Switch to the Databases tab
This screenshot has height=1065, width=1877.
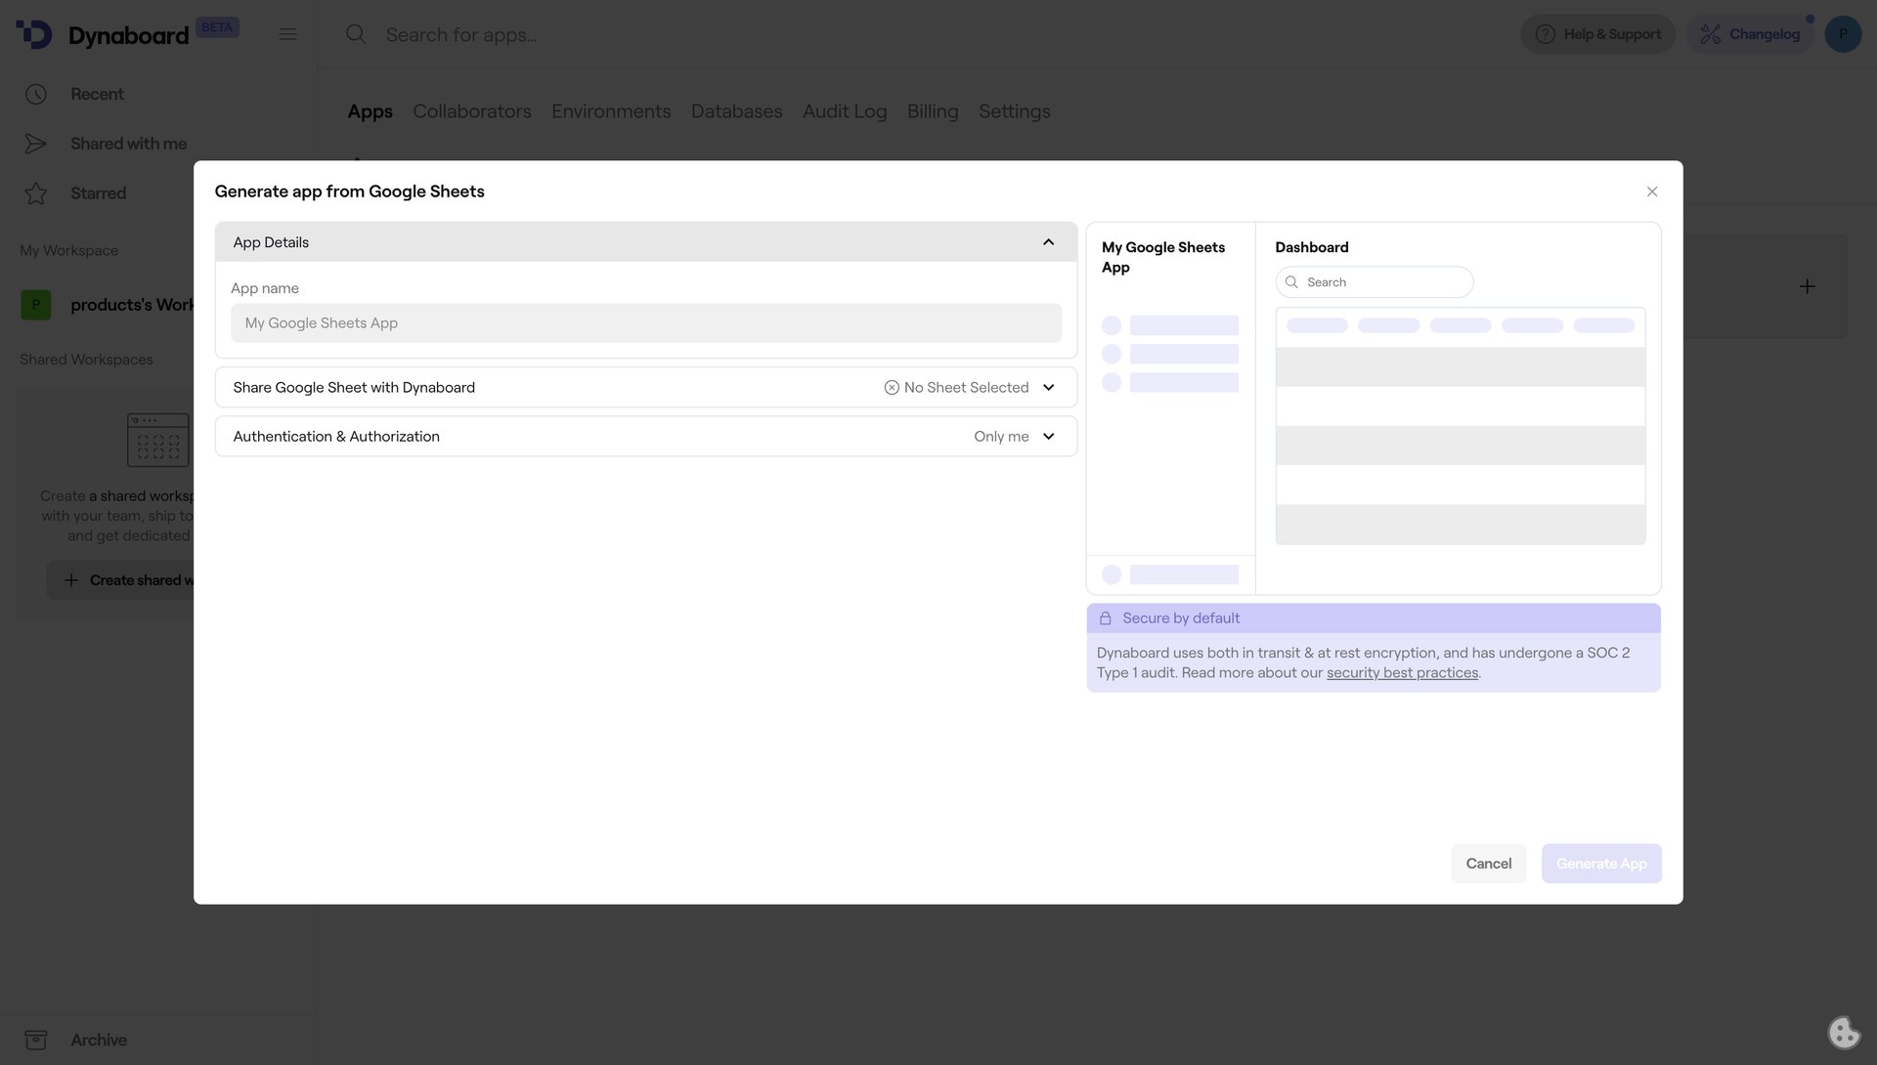[736, 111]
